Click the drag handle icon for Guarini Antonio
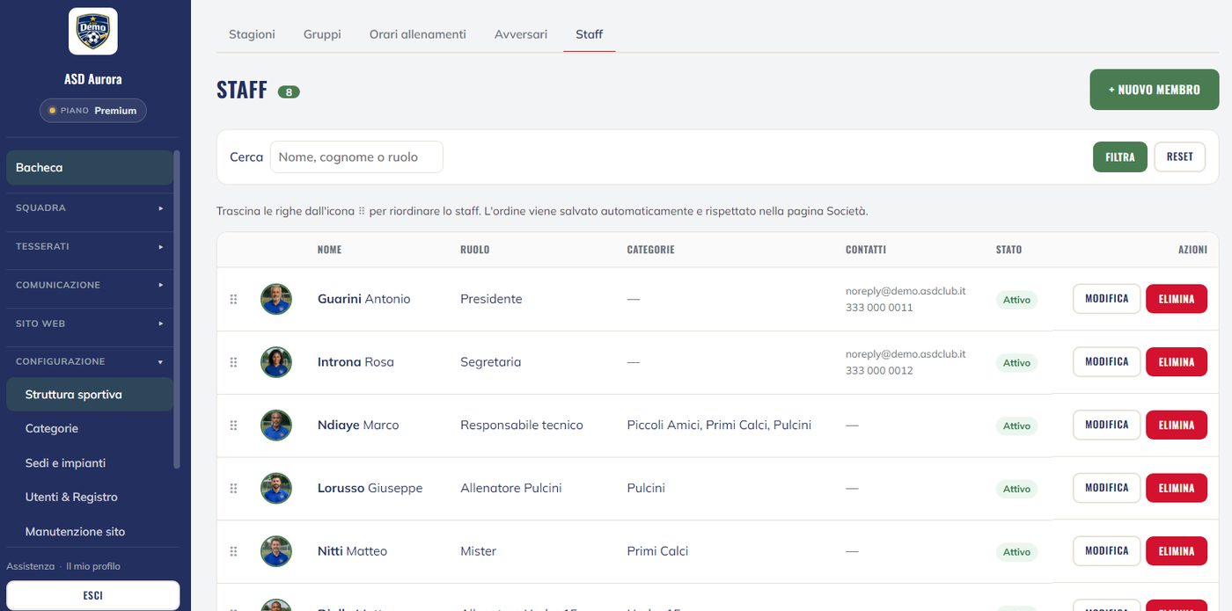The width and height of the screenshot is (1232, 611). (x=233, y=299)
